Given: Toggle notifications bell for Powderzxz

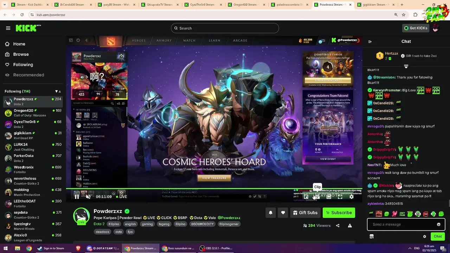Looking at the screenshot, I should 270,213.
